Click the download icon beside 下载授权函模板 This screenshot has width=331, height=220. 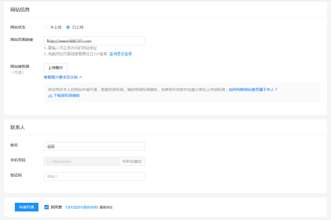[50, 95]
